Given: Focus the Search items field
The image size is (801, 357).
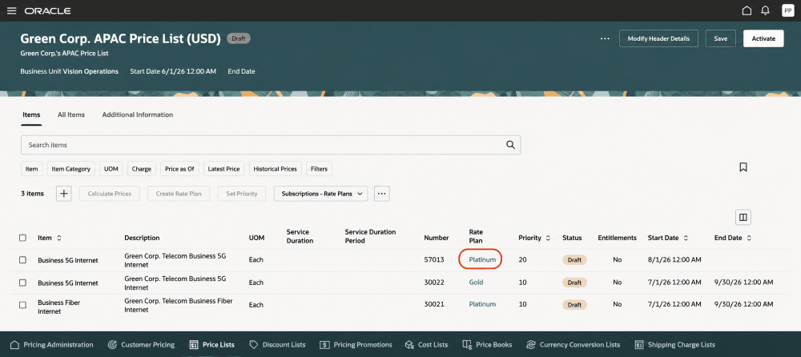Looking at the screenshot, I should tap(271, 145).
